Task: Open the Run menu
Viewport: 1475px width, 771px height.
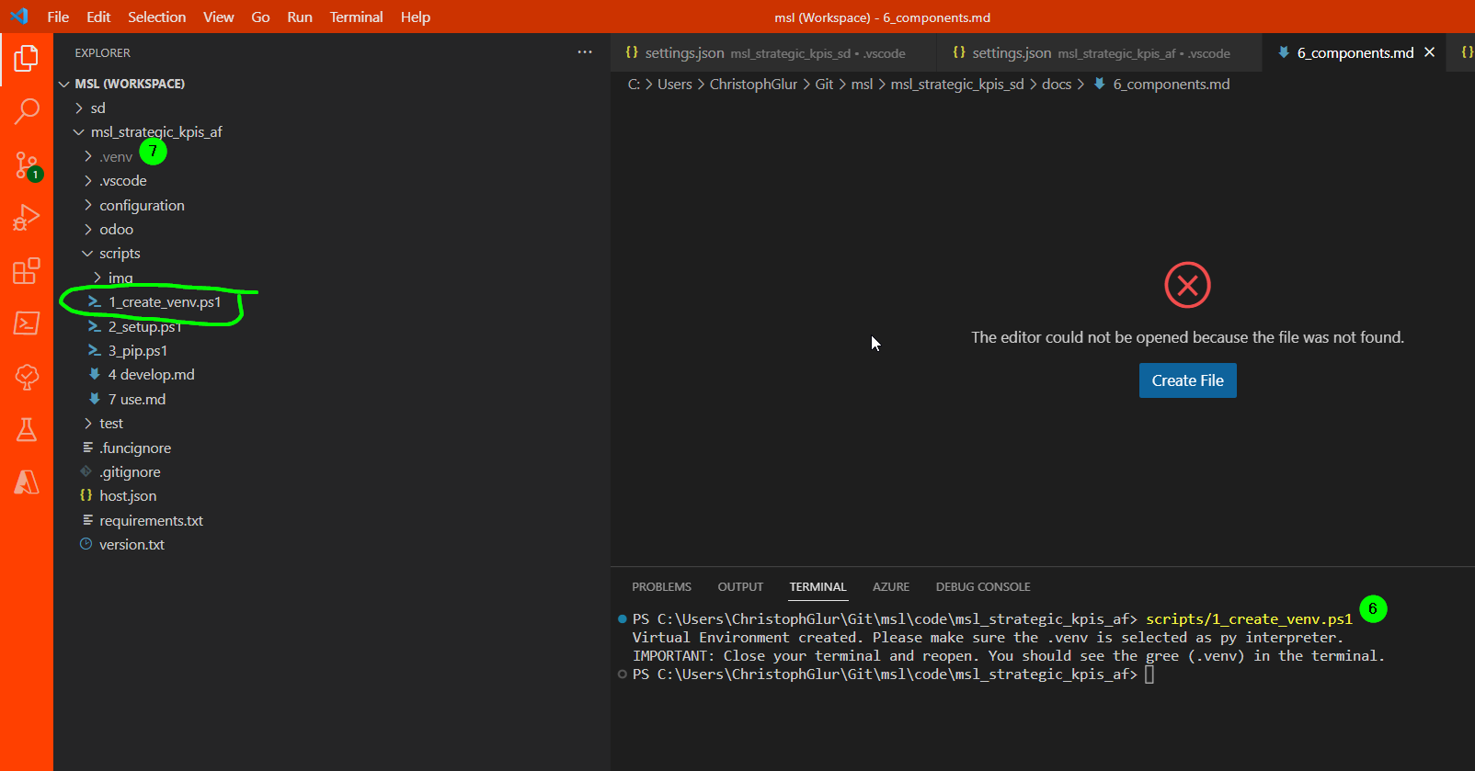Action: tap(300, 17)
